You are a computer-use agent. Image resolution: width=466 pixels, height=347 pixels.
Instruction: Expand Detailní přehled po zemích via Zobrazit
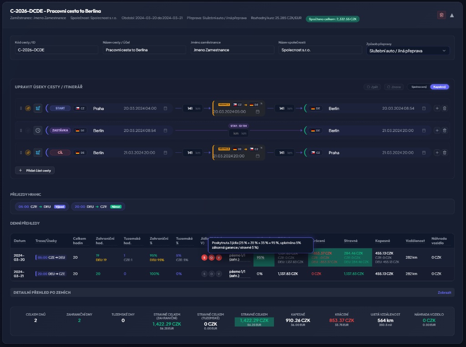pyautogui.click(x=444, y=292)
